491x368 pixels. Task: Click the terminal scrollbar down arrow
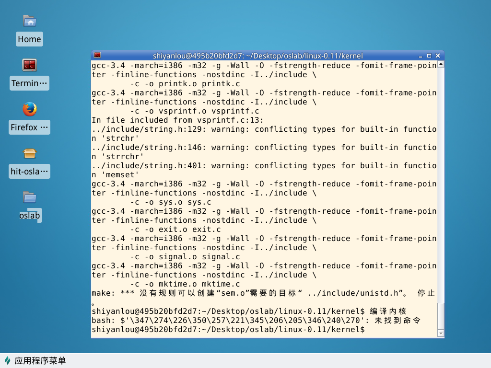point(441,333)
